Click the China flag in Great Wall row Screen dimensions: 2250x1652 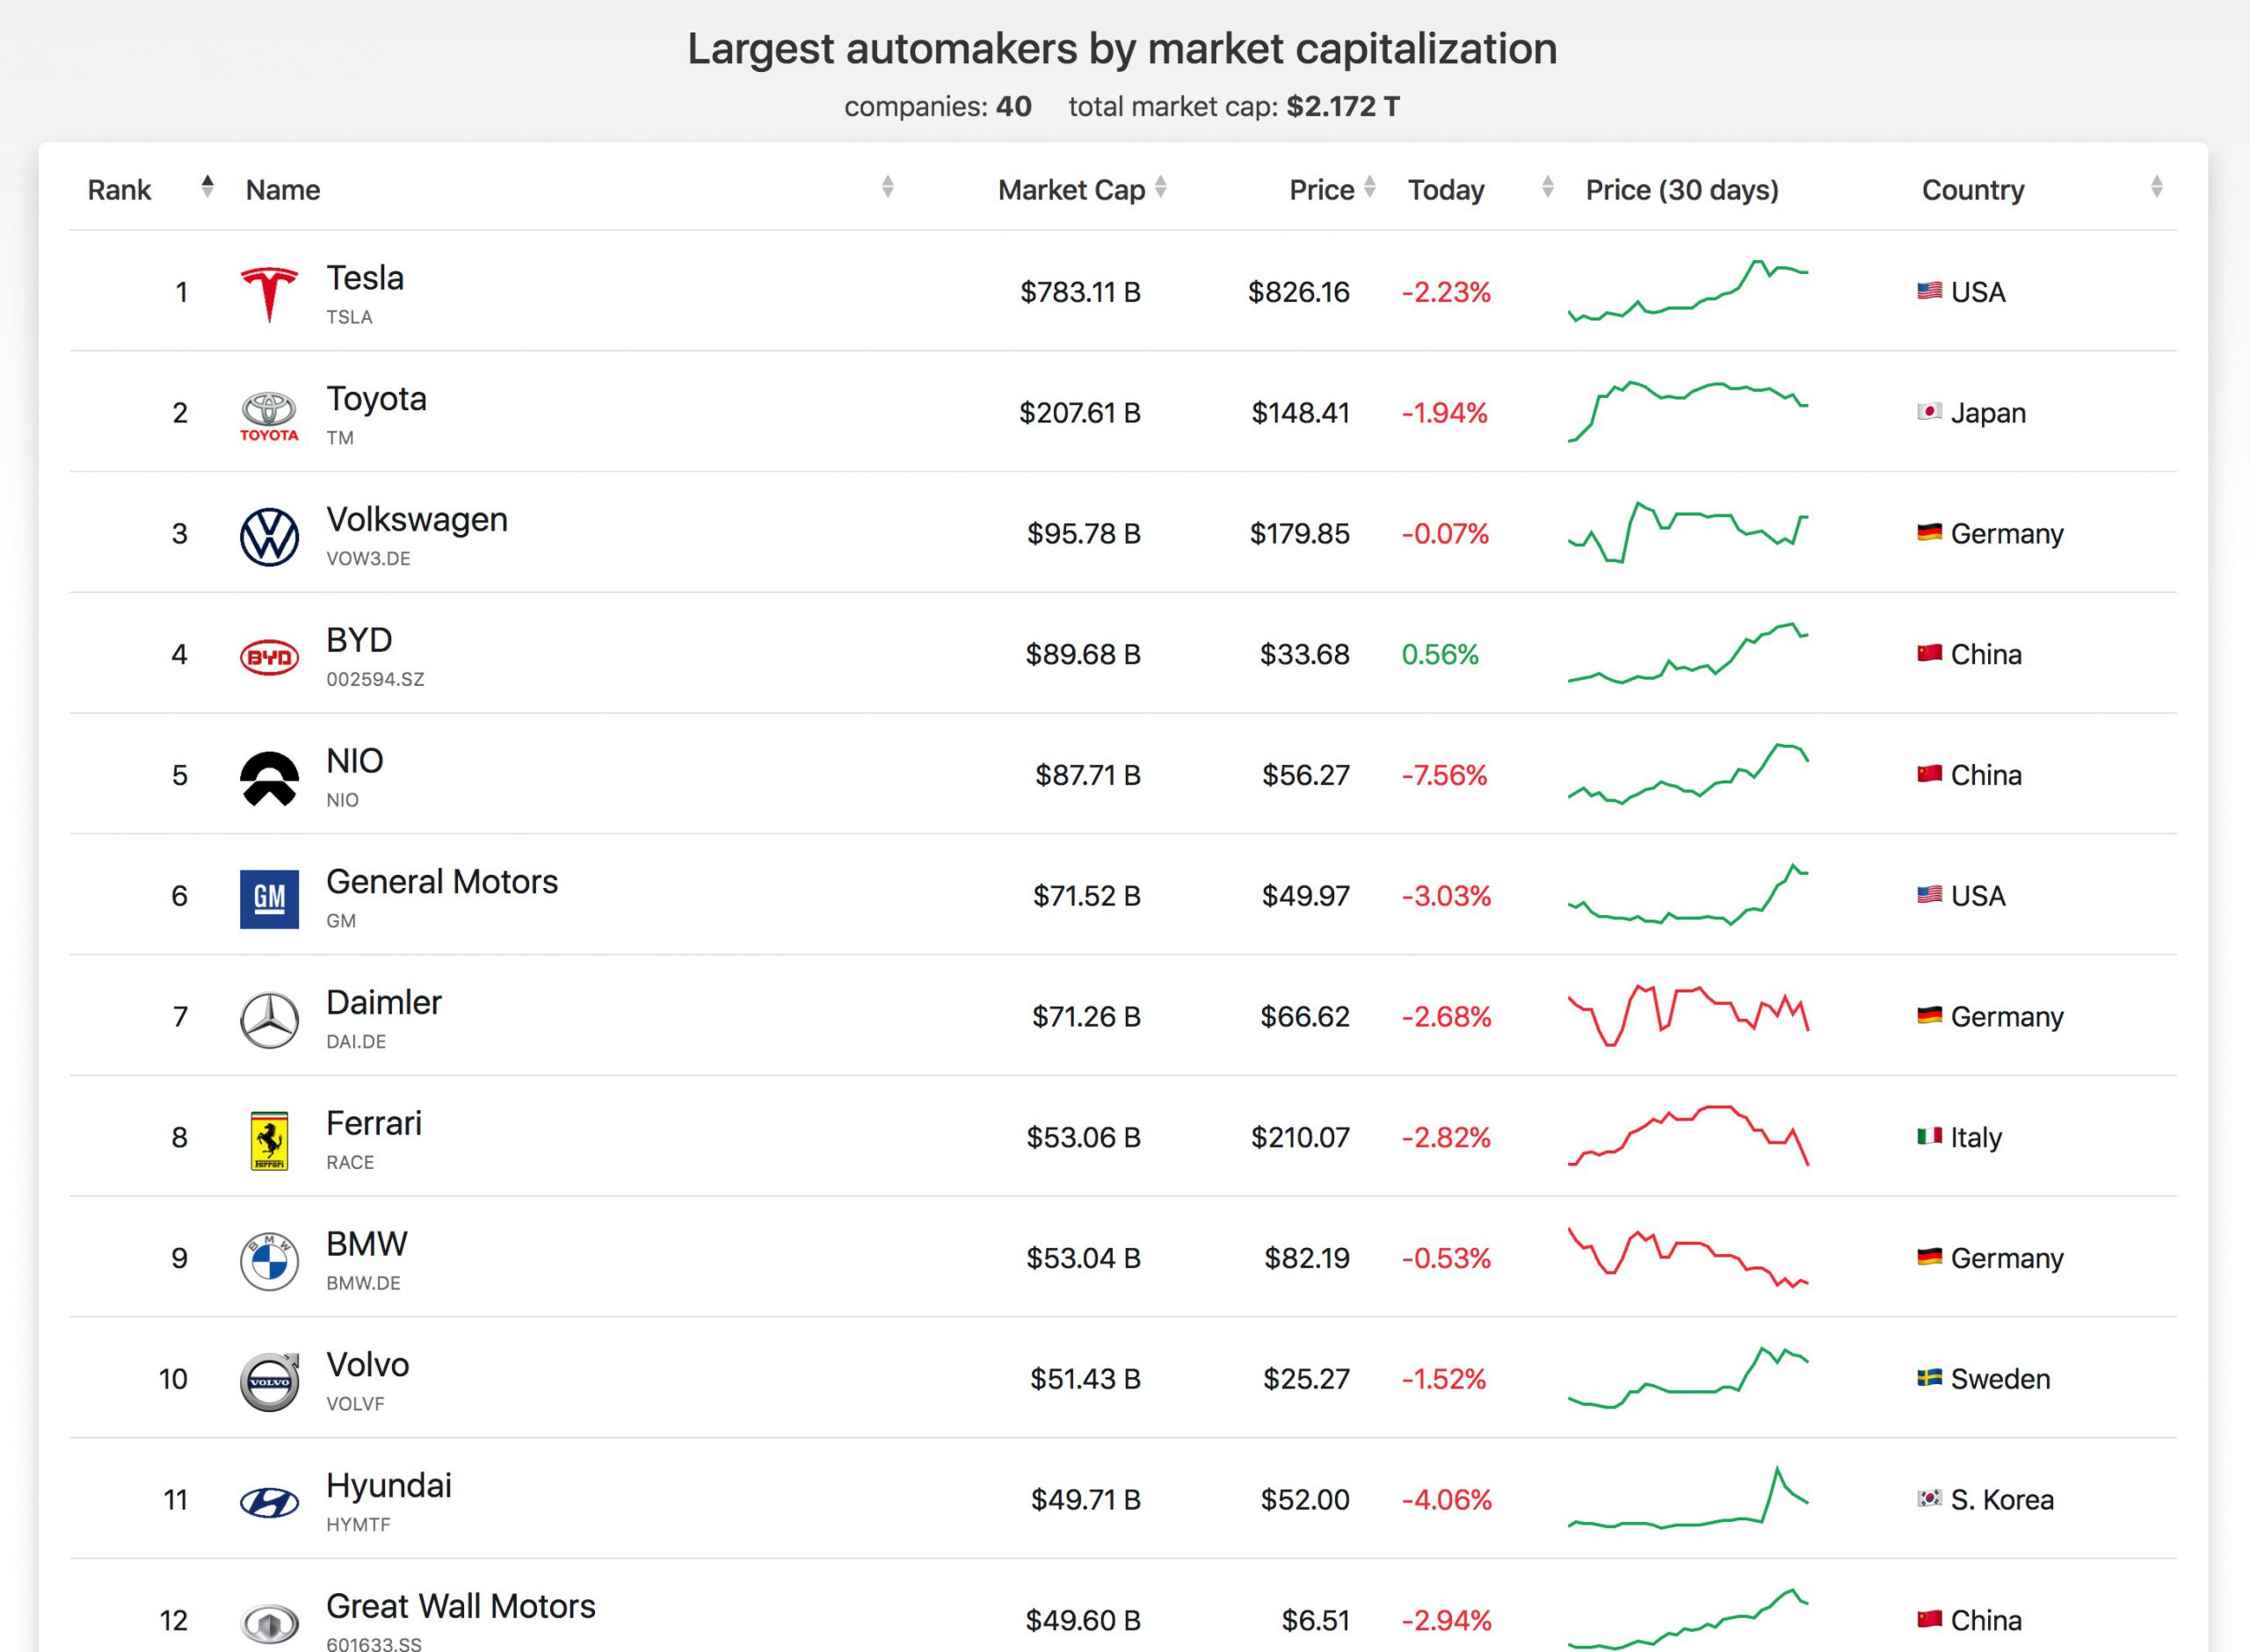point(1929,1620)
